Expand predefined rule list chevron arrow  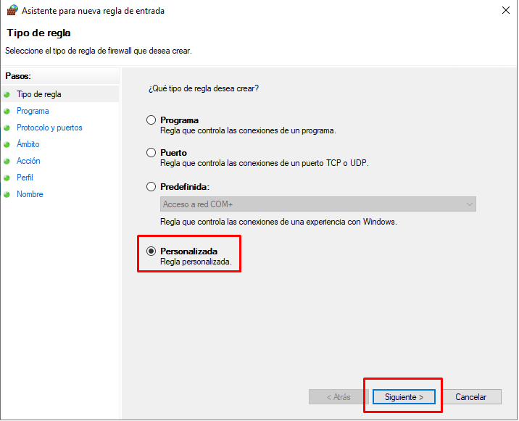[470, 204]
